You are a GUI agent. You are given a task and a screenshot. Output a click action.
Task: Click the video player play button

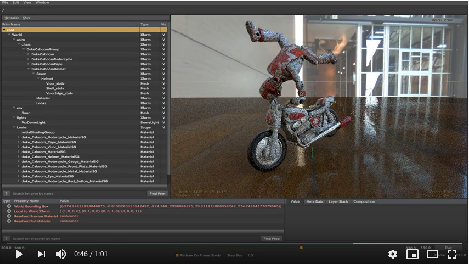pyautogui.click(x=19, y=254)
